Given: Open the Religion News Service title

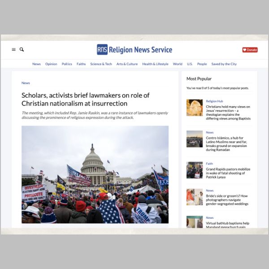Looking at the screenshot, I should tap(140, 50).
